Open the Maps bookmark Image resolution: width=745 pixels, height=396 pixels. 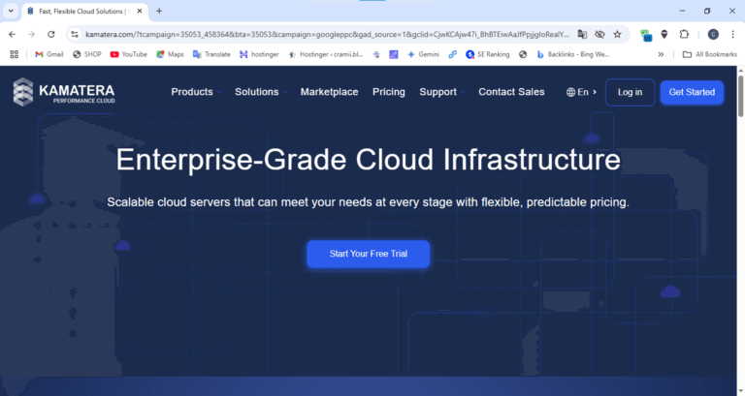(x=170, y=54)
